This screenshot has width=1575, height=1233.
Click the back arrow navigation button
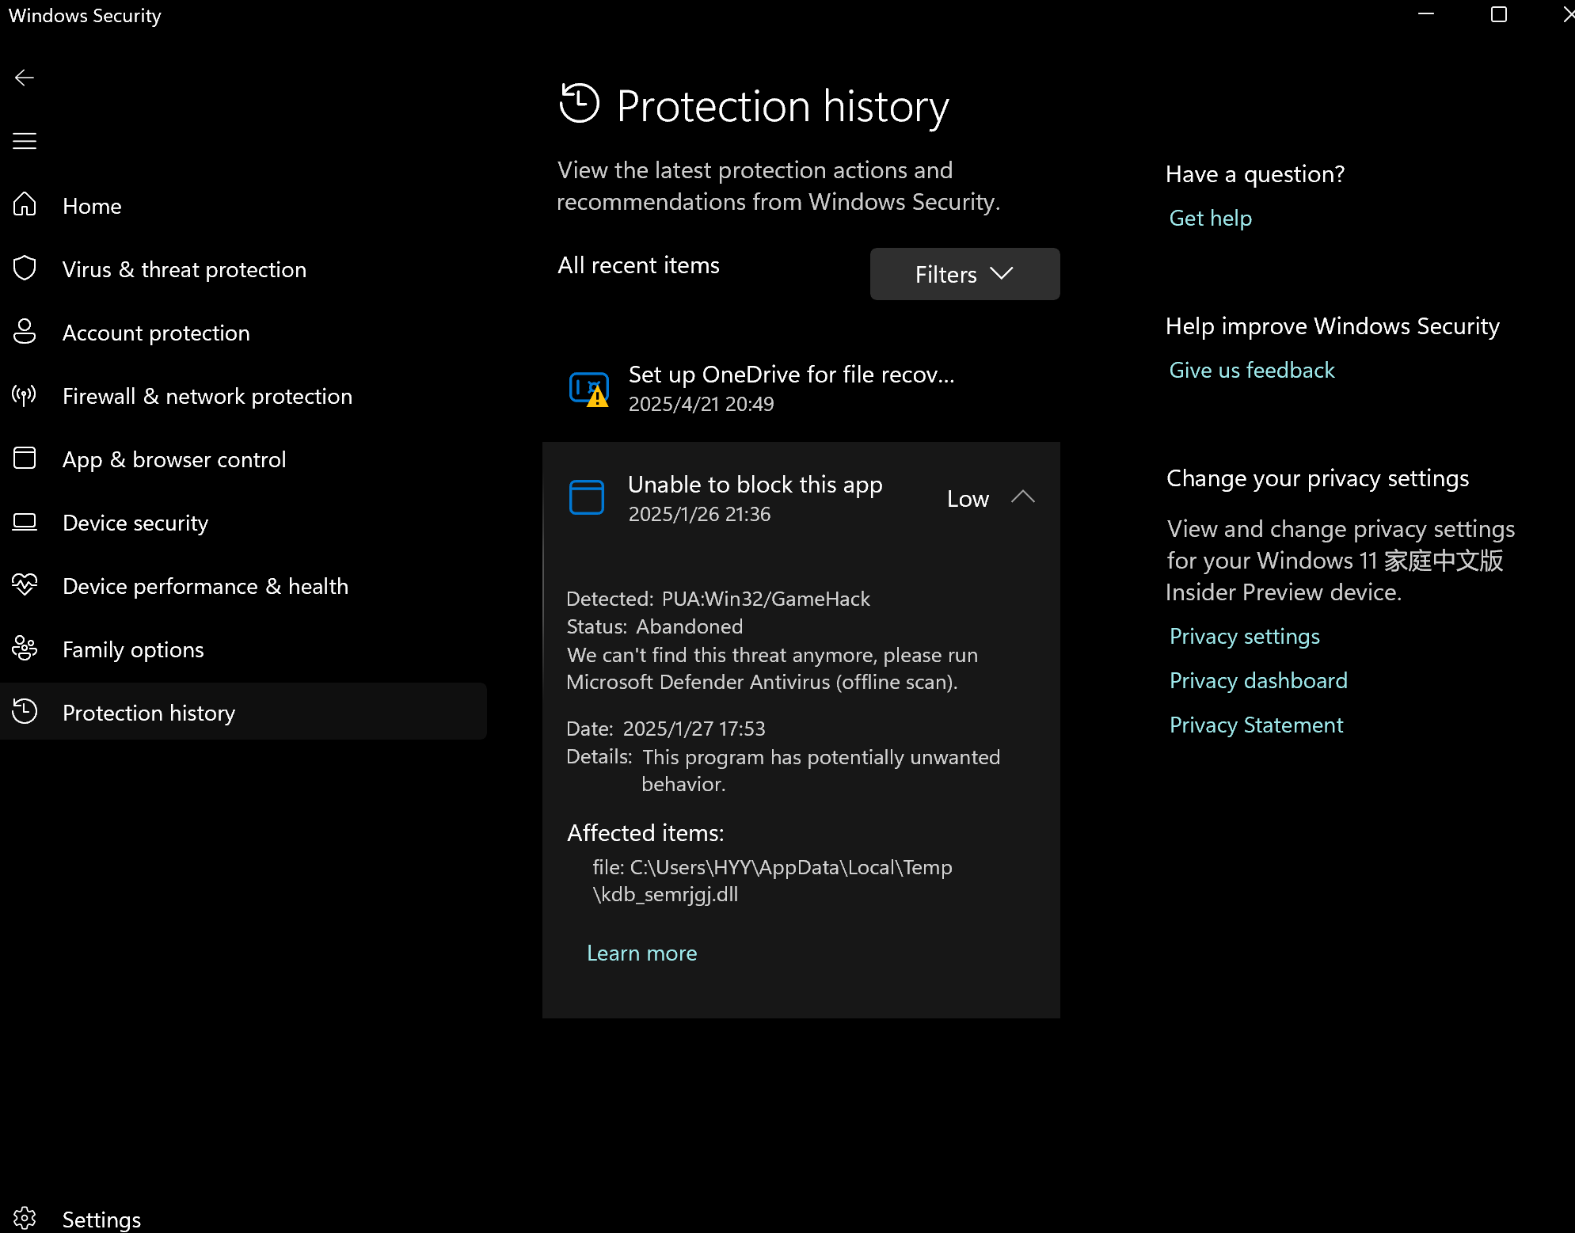pos(25,77)
